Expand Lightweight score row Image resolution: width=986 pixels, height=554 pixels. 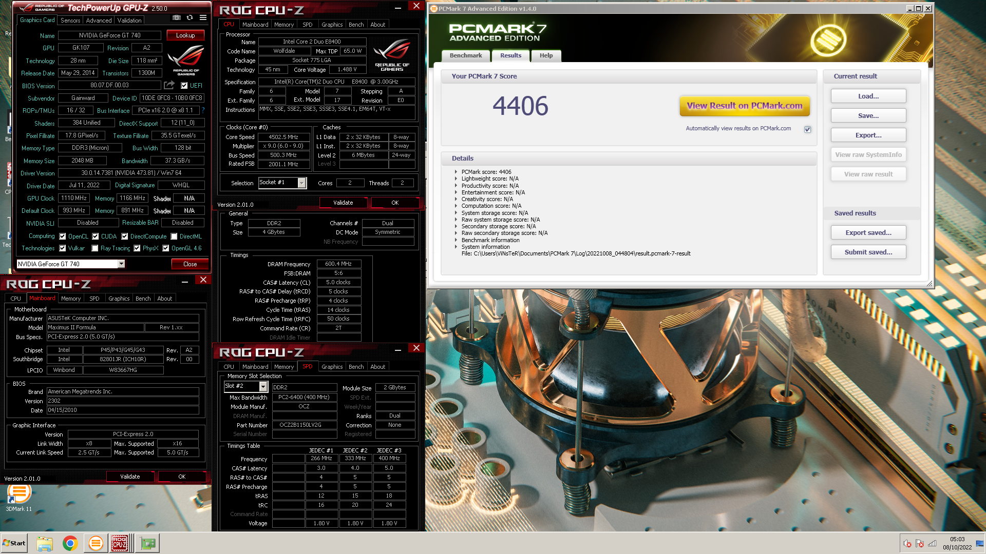(x=456, y=179)
